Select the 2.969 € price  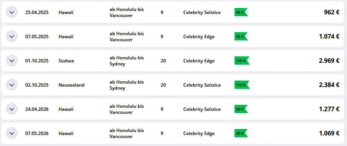[x=329, y=61]
